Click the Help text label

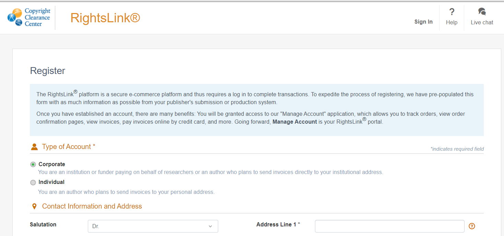(452, 22)
